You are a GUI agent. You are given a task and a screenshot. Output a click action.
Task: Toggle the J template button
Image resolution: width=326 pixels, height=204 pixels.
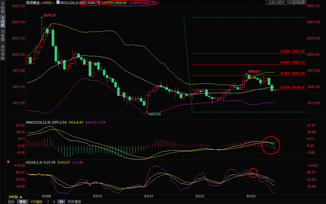48,202
